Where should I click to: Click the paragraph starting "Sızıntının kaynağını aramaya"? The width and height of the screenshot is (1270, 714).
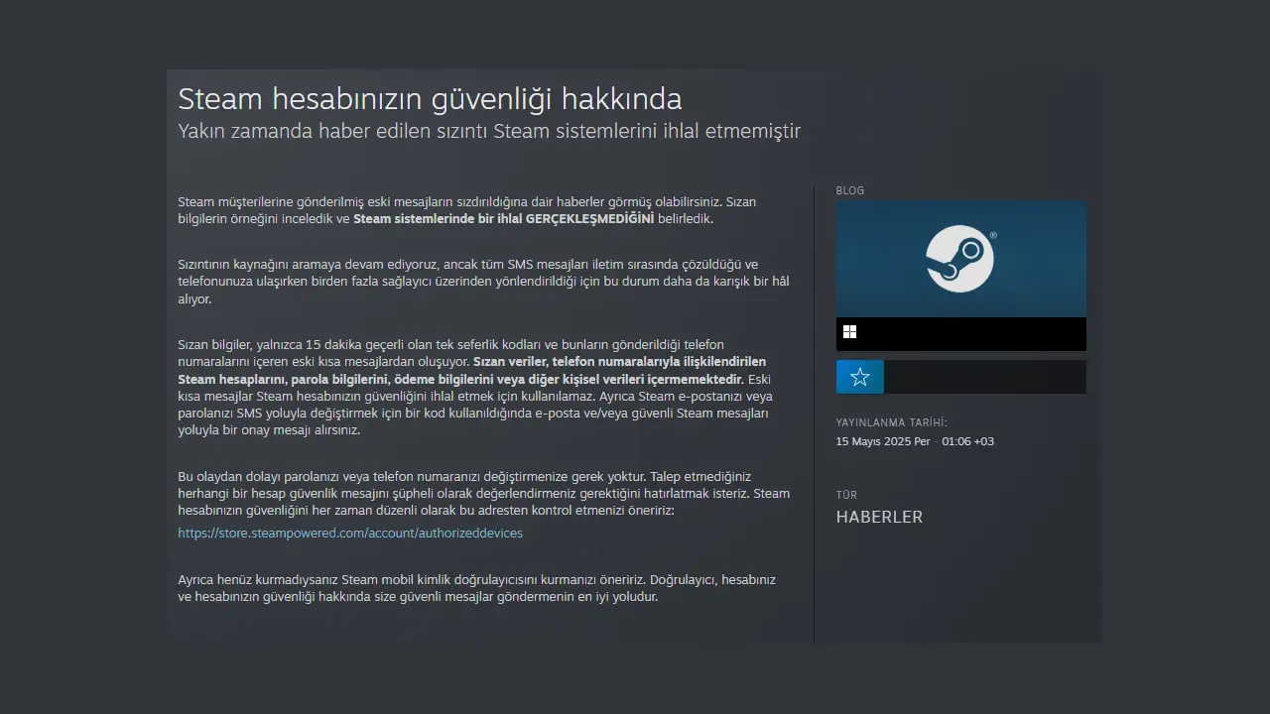[483, 281]
